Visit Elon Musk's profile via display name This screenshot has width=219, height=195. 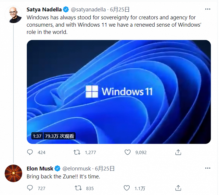(40, 169)
